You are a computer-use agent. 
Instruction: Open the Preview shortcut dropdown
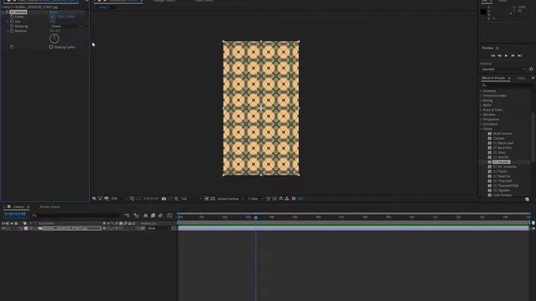(503, 69)
